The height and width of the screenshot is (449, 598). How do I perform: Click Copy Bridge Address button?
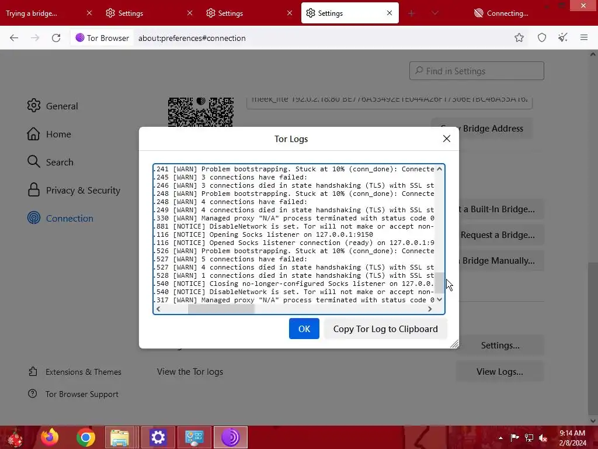pos(482,129)
